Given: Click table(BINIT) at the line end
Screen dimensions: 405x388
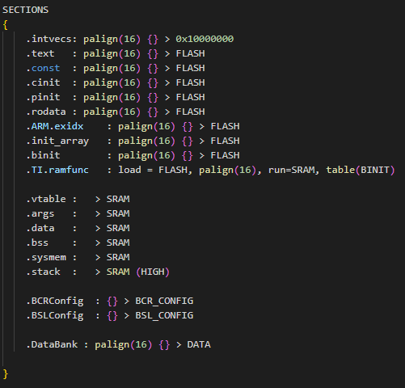Looking at the screenshot, I should 361,170.
